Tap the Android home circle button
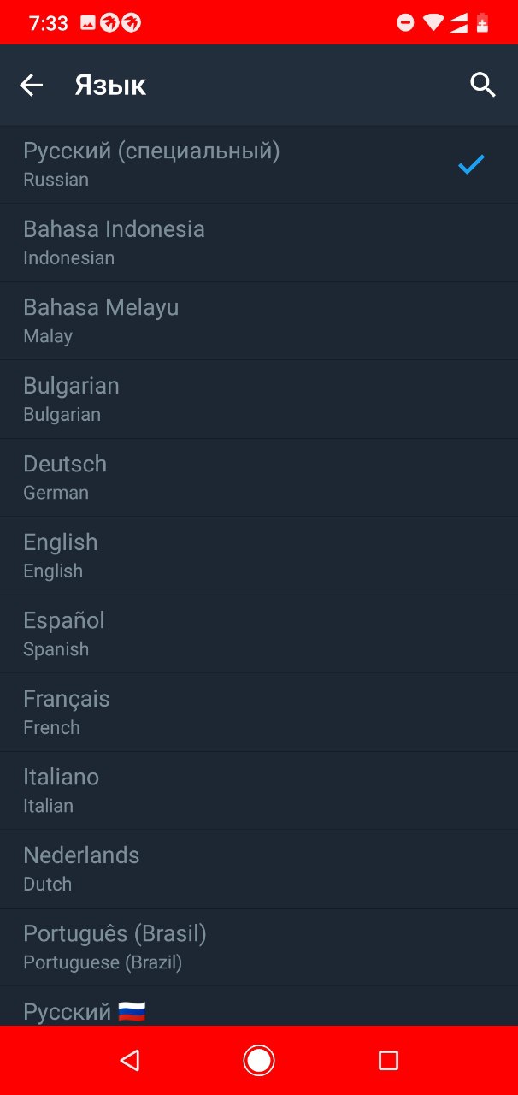This screenshot has width=518, height=1095. click(259, 1061)
